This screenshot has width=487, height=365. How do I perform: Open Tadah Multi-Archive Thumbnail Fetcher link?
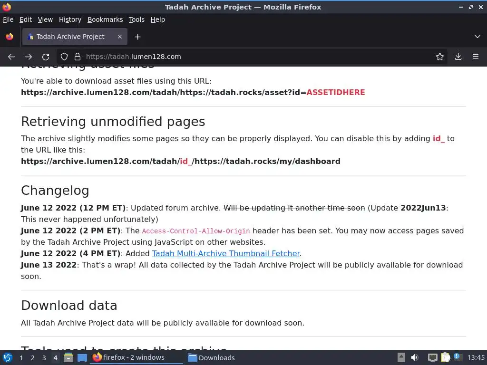point(226,254)
